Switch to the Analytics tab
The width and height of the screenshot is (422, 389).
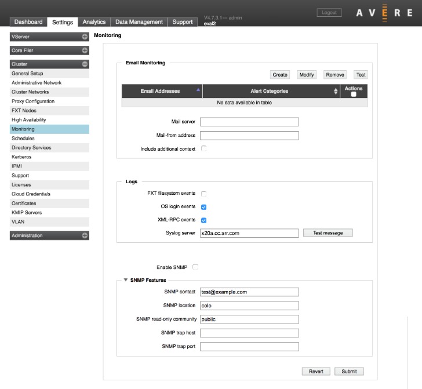94,22
